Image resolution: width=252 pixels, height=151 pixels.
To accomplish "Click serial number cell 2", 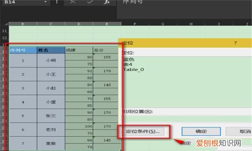I will (23, 74).
